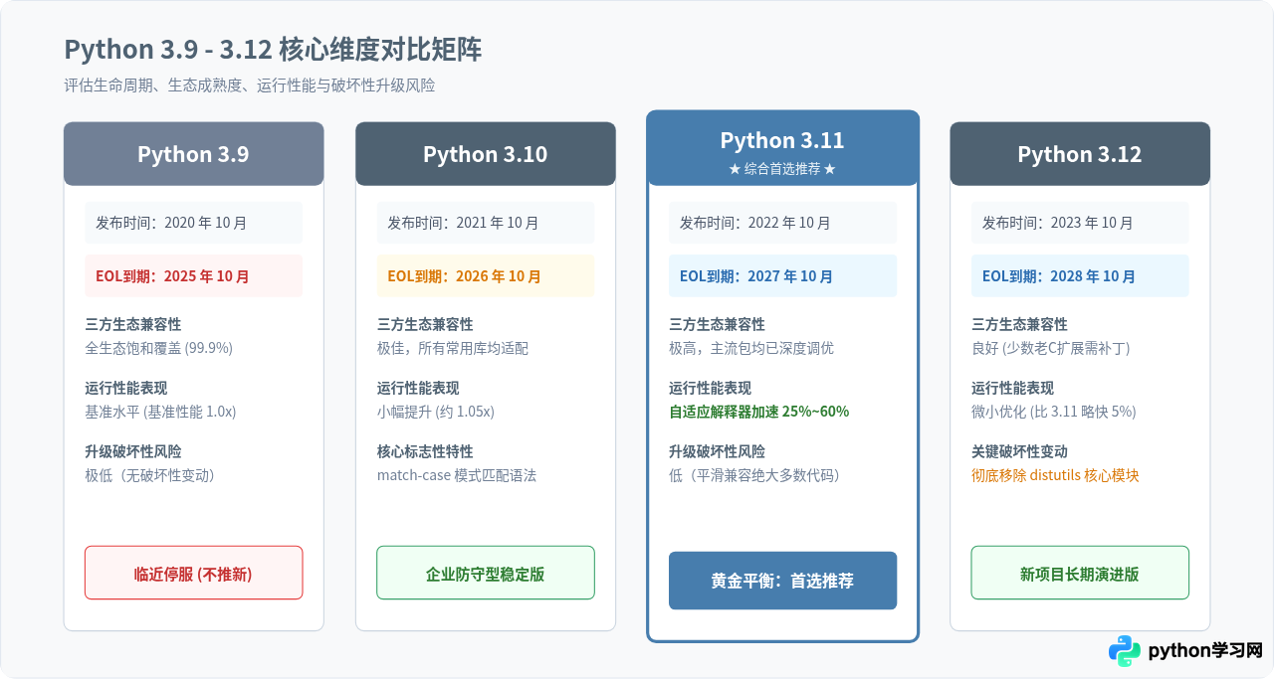Click 升级破坏性风险 heading in Python 3.9 card
The image size is (1274, 679).
pos(133,451)
